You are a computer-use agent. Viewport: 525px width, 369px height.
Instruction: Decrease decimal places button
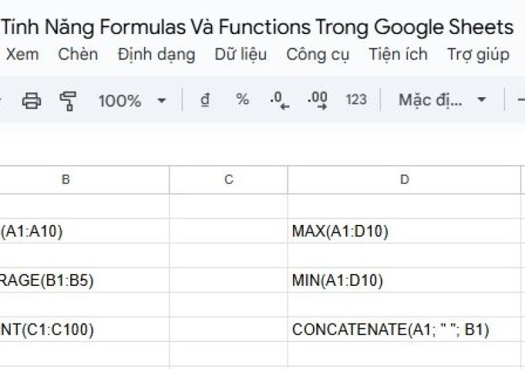(280, 100)
